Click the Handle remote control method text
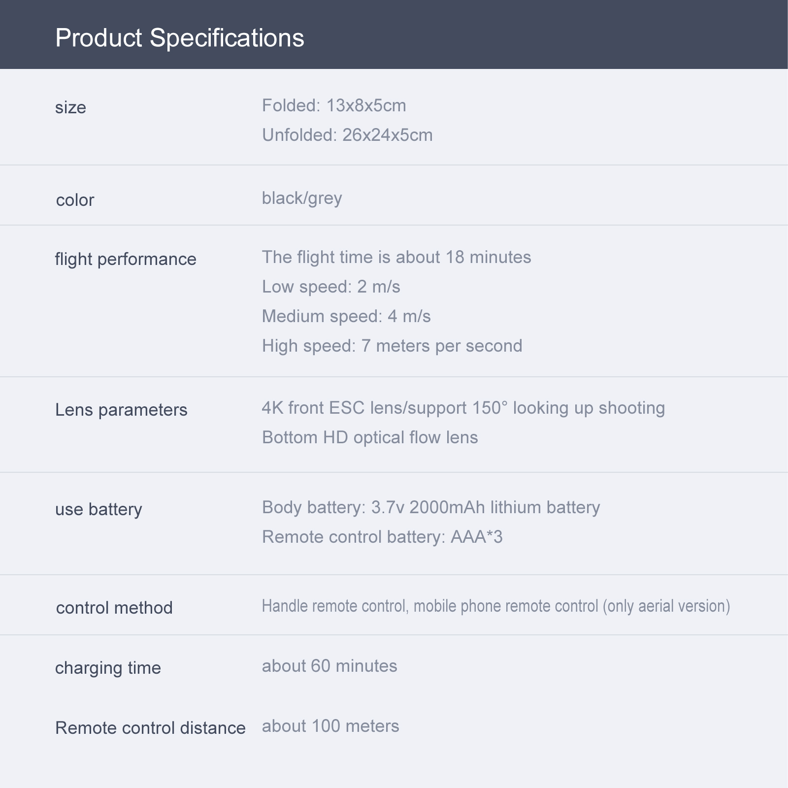788x788 pixels. (495, 606)
